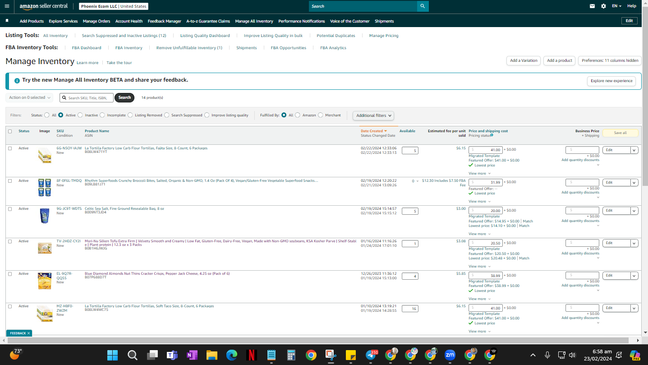Click the Date Created sort arrow
Image resolution: width=648 pixels, height=365 pixels.
tap(386, 131)
